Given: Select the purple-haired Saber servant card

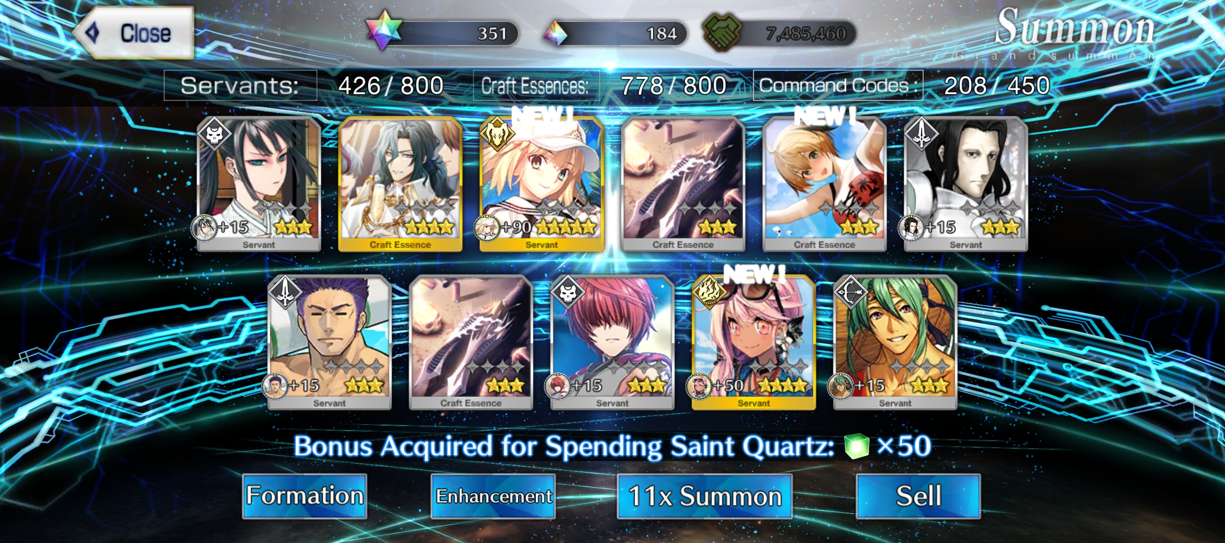Looking at the screenshot, I should pyautogui.click(x=329, y=343).
